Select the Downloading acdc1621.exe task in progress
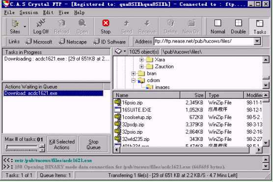Screen dimensions: 273x182 [57, 59]
